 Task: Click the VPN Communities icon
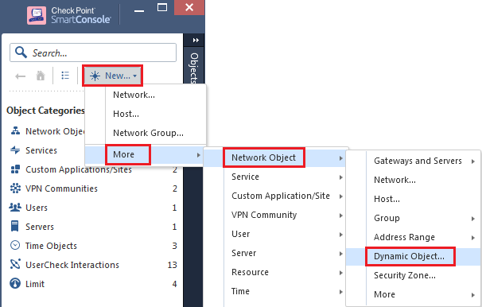point(15,188)
